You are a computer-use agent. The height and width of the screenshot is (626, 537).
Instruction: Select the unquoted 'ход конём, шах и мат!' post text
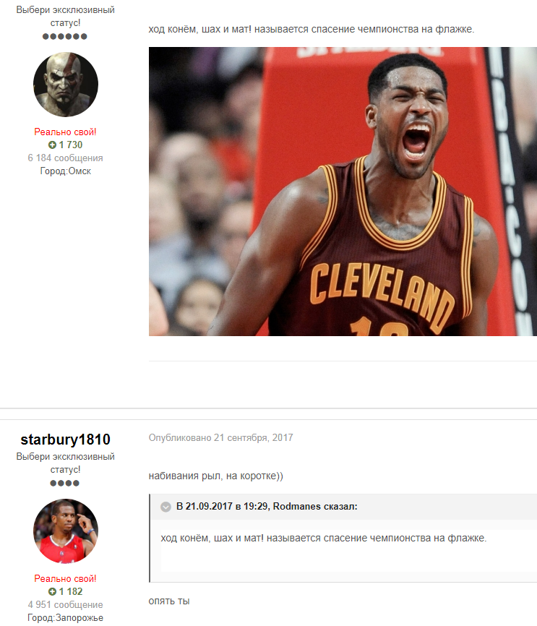pyautogui.click(x=312, y=29)
